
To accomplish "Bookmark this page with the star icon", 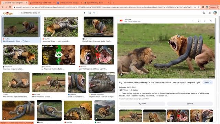I will tap(199, 7).
